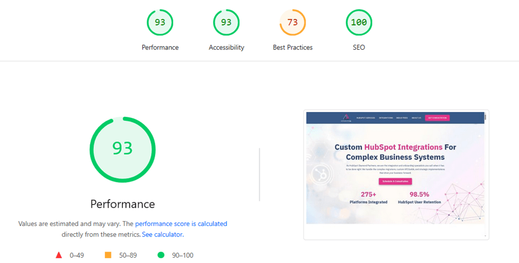Click INTEGRATIONS in thumbnail nav bar
The image size is (519, 263).
(386, 118)
